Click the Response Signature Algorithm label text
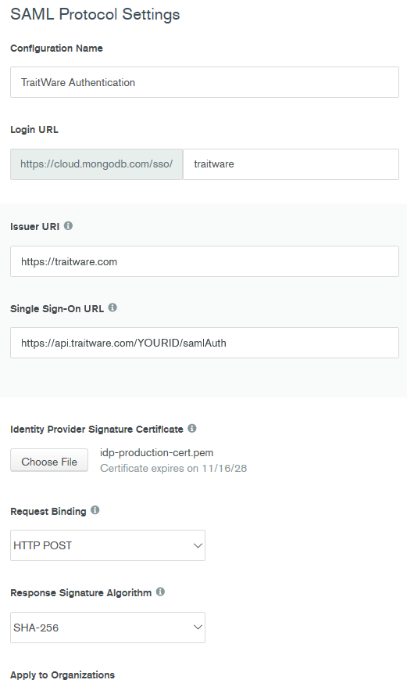Screen dimensions: 407x687 point(81,593)
